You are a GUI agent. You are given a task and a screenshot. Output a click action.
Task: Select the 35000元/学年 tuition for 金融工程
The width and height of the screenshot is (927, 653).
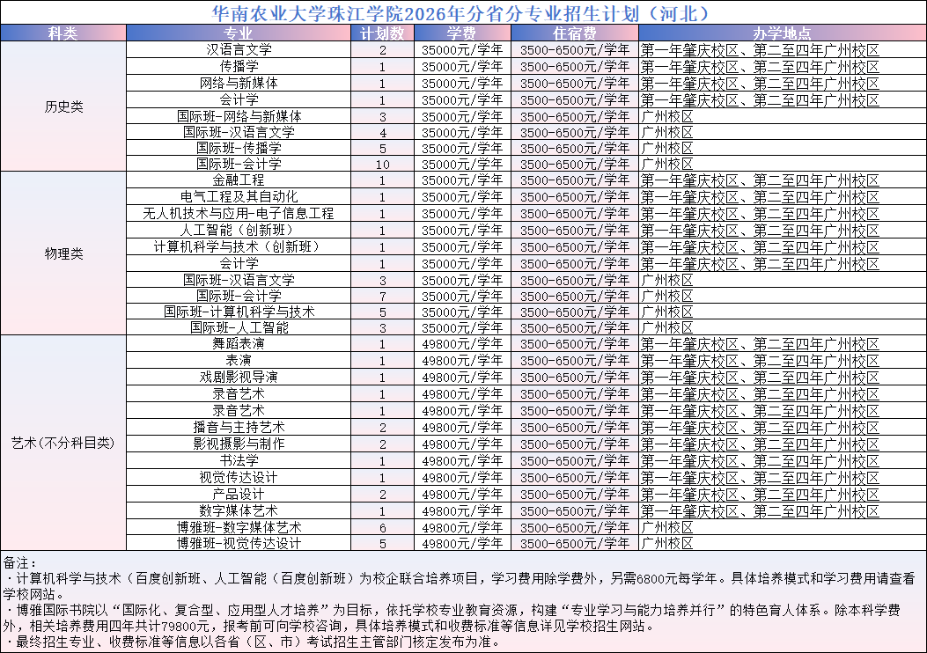click(462, 180)
